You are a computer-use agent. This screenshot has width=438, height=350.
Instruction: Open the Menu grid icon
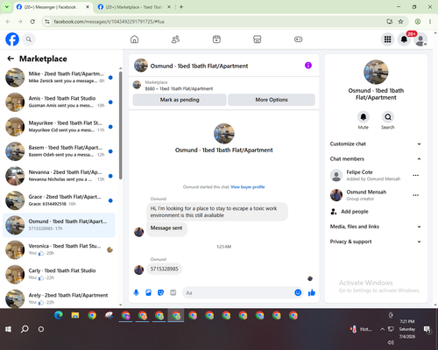387,39
